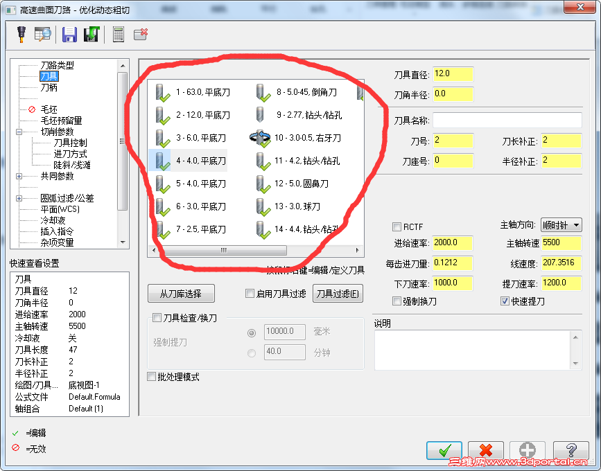Screen dimensions: 601x471
Task: Open 插入指令 page in tree
Action: coord(57,231)
